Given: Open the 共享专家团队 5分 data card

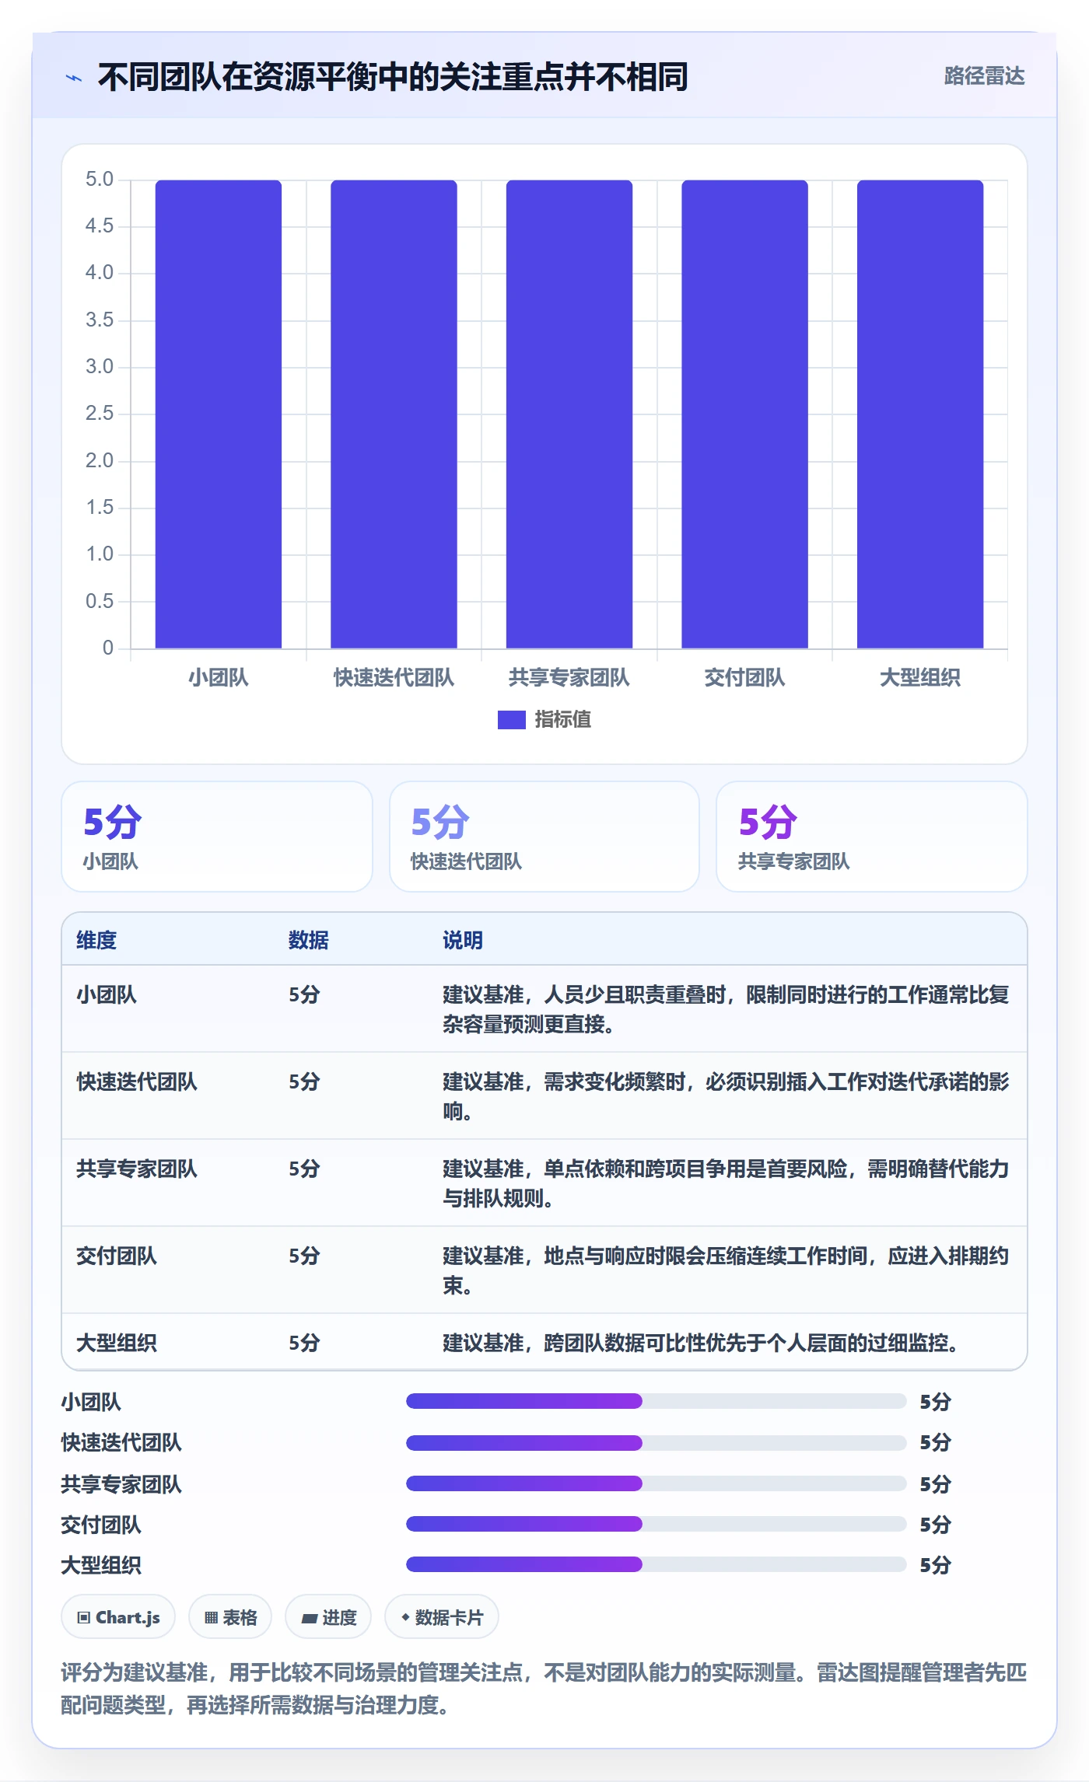Looking at the screenshot, I should pos(871,837).
